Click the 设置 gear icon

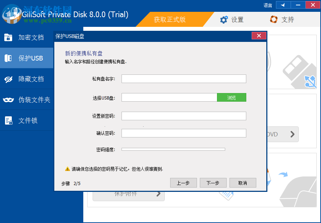coord(224,20)
